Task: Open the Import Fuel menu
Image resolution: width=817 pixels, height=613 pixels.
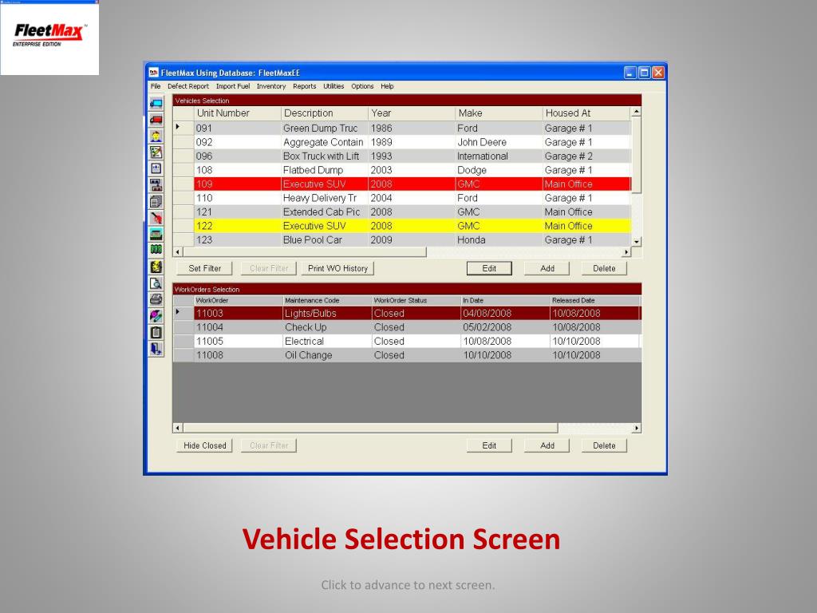Action: click(x=233, y=86)
